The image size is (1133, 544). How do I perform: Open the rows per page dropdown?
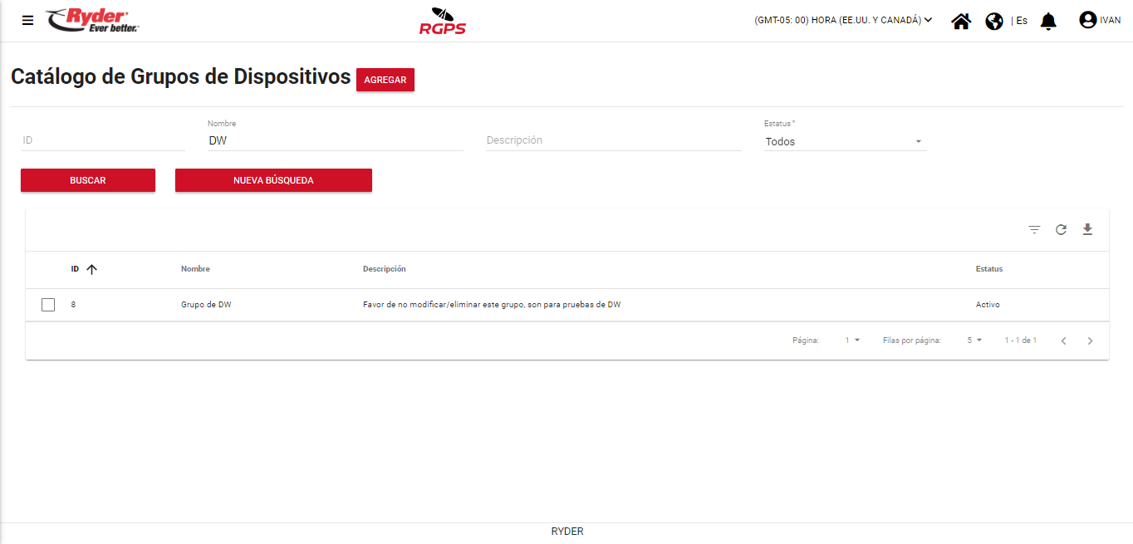coord(974,341)
